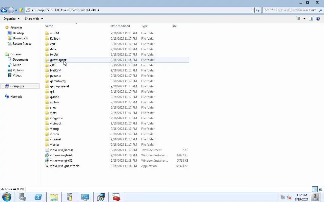Go back using the Back arrow button
The image size is (324, 202).
4,10
